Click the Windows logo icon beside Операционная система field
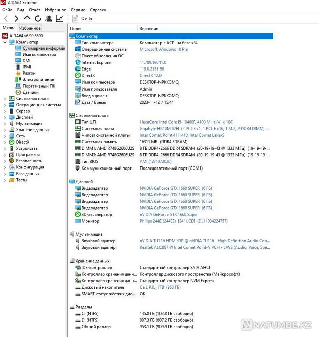This screenshot has width=319, height=337. pyautogui.click(x=77, y=49)
